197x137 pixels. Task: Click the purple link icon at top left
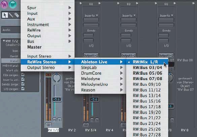pyautogui.click(x=4, y=4)
